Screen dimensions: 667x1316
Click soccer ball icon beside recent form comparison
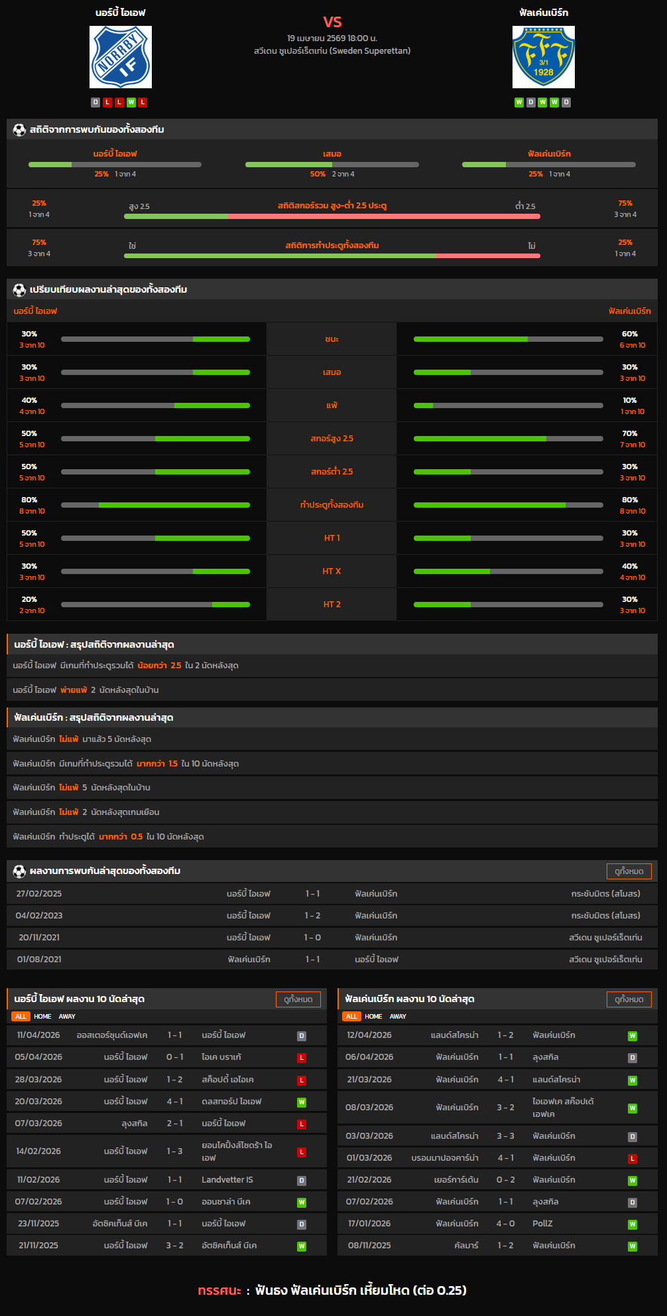coord(19,290)
